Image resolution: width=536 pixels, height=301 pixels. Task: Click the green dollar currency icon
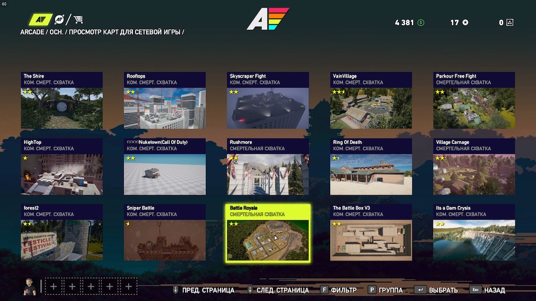(421, 22)
